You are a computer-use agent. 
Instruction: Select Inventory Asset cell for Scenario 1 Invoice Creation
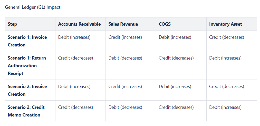[x=226, y=37]
